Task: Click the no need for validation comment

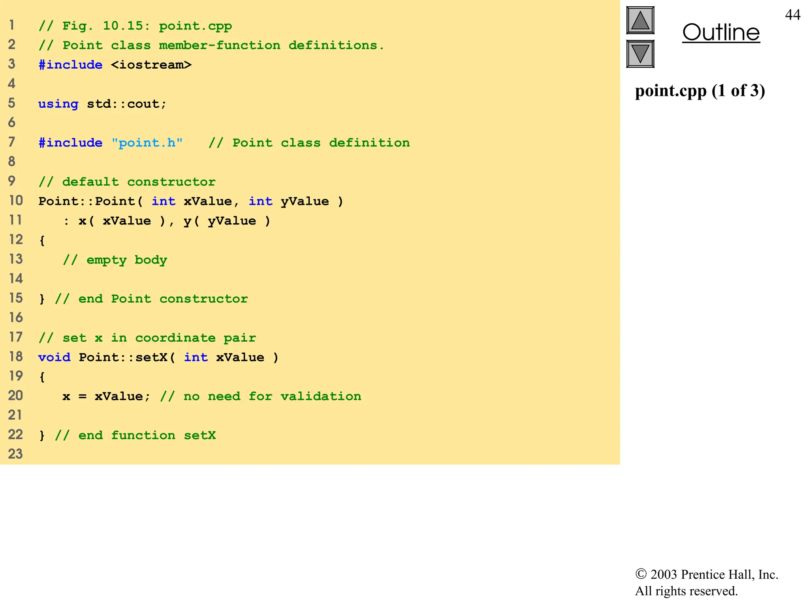Action: [x=260, y=396]
